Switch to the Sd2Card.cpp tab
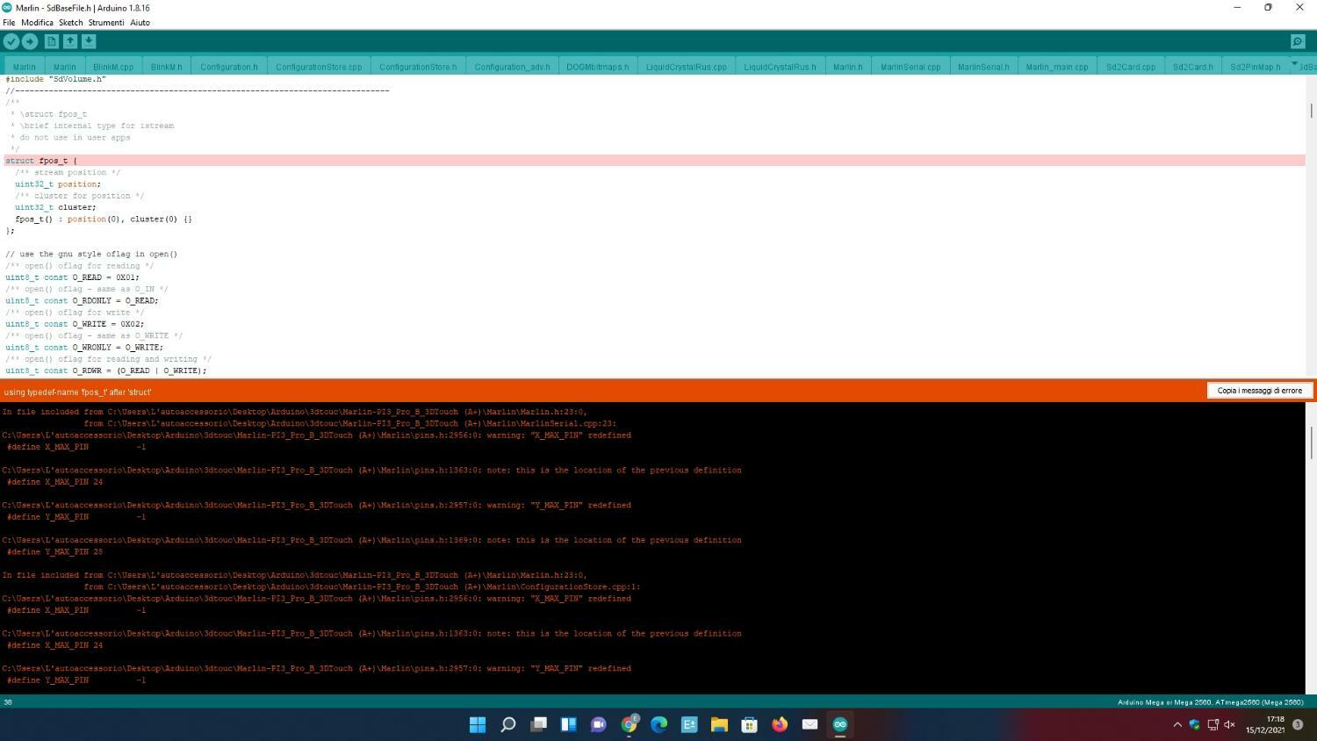This screenshot has height=741, width=1317. coord(1131,67)
